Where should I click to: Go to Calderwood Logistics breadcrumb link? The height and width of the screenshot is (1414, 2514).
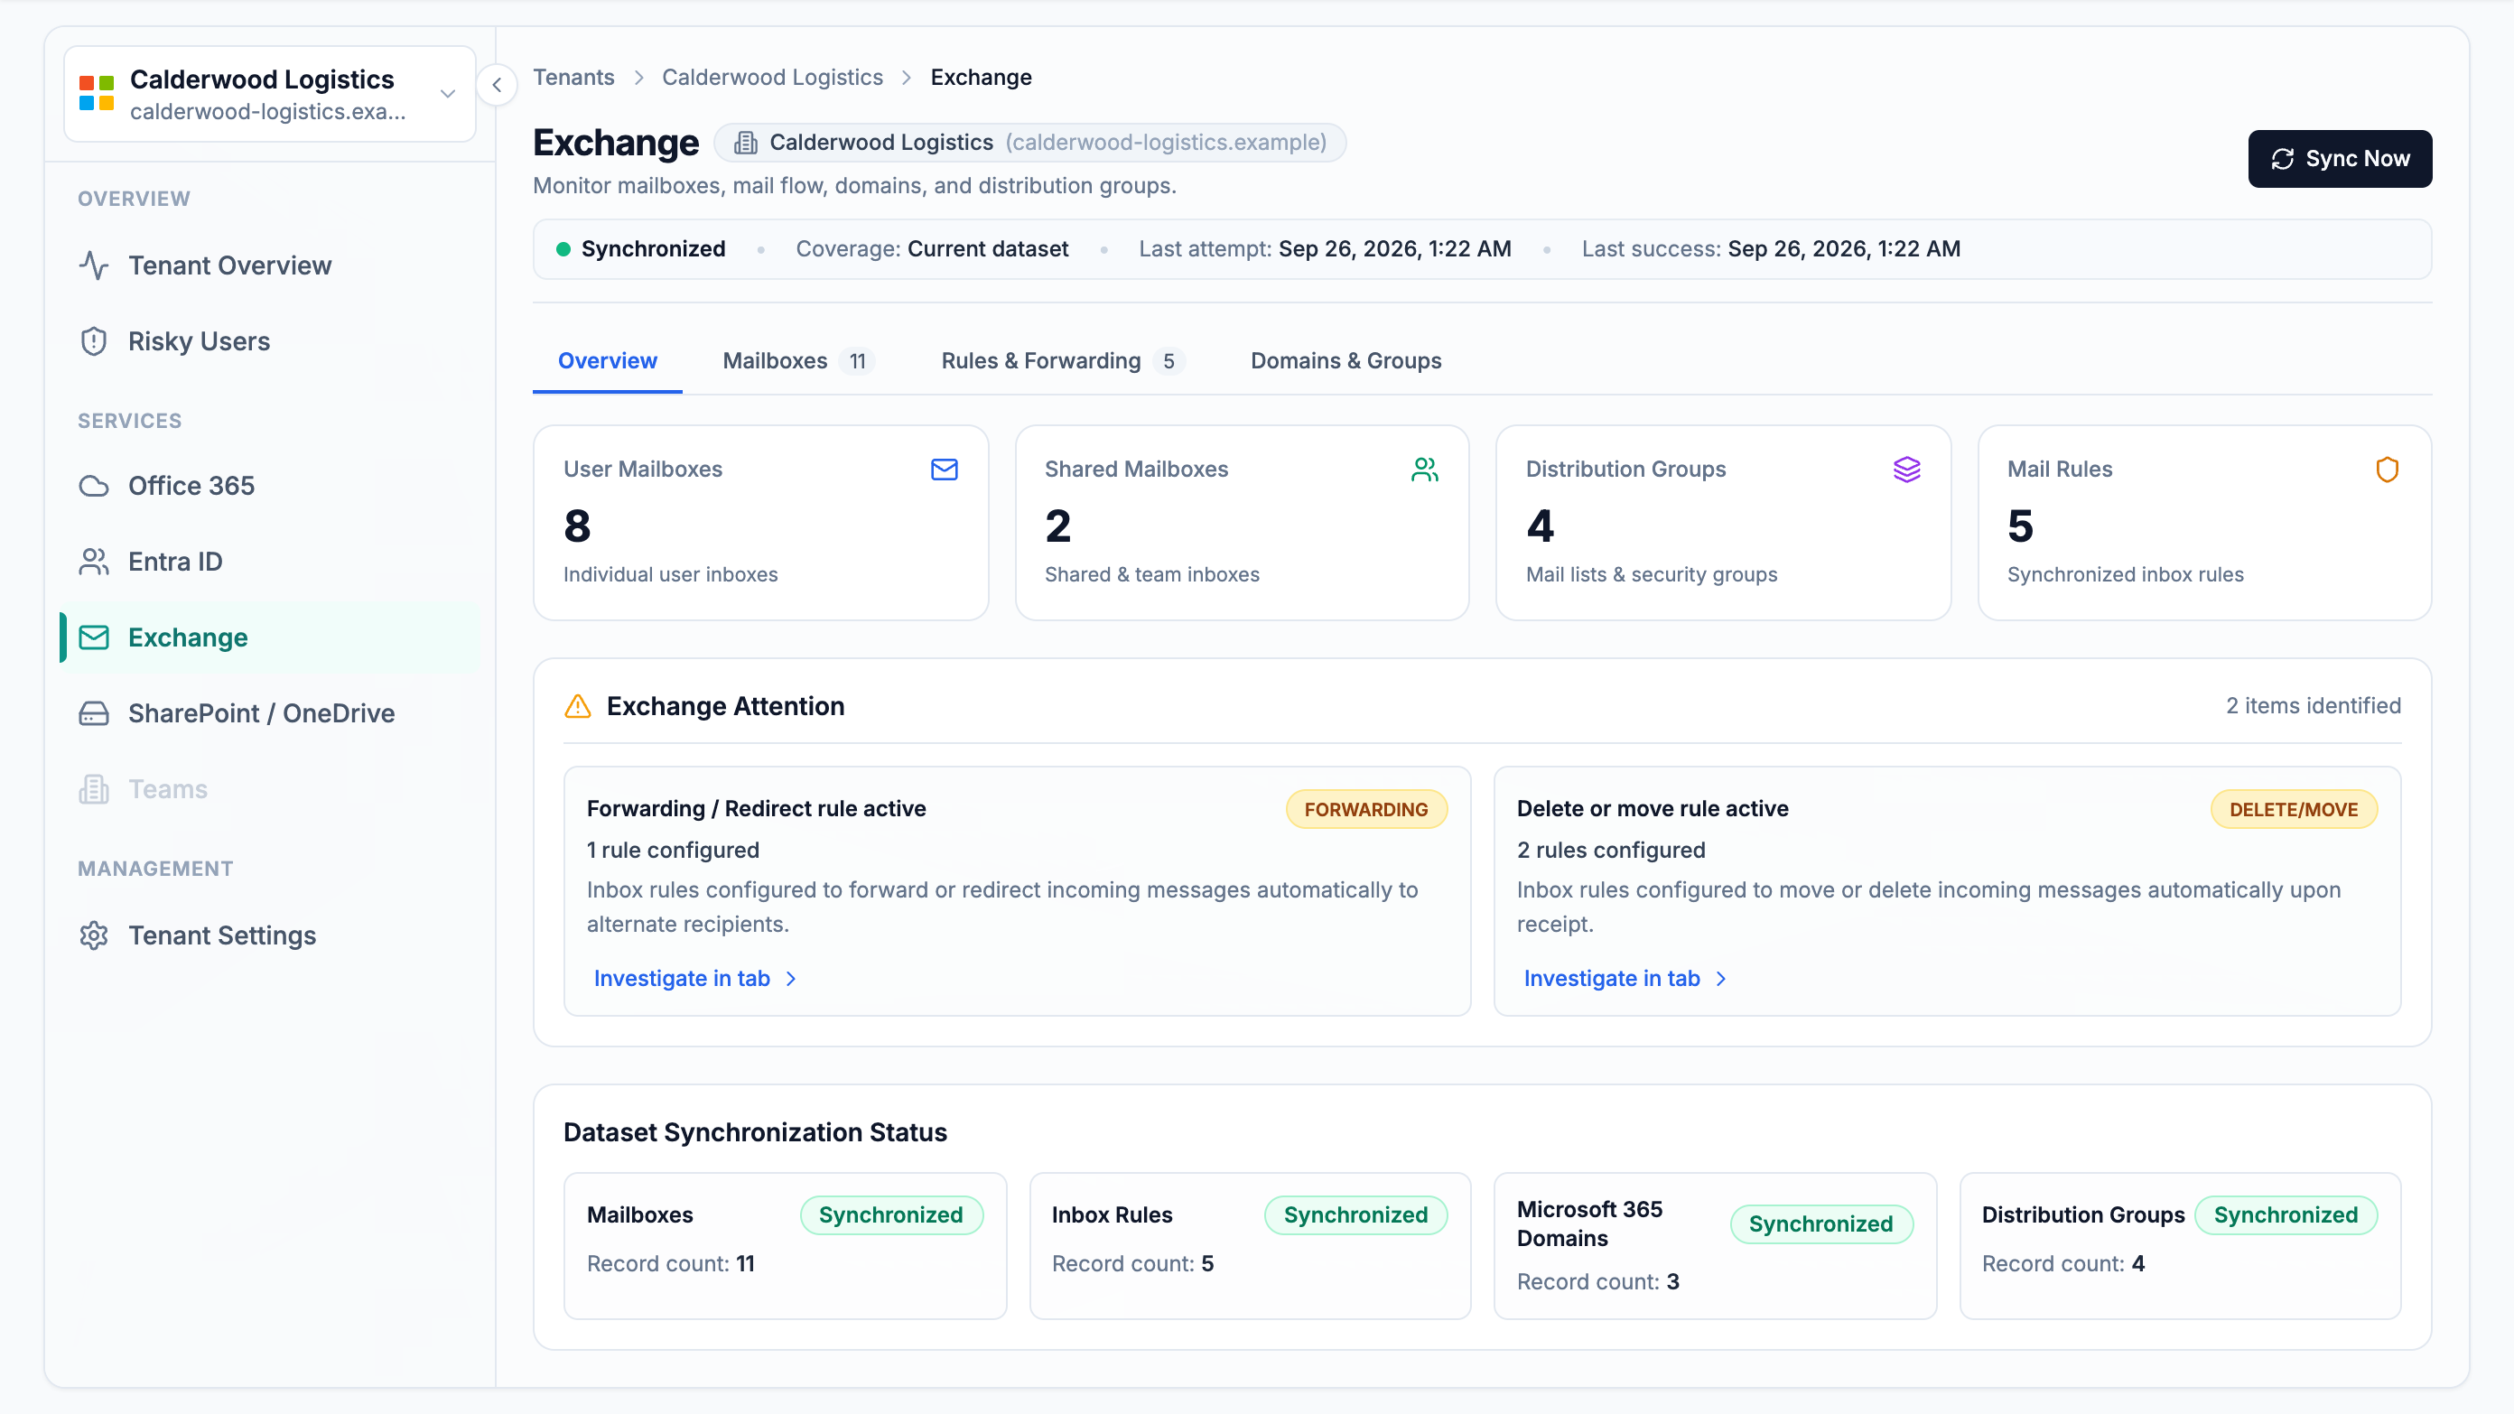tap(772, 77)
